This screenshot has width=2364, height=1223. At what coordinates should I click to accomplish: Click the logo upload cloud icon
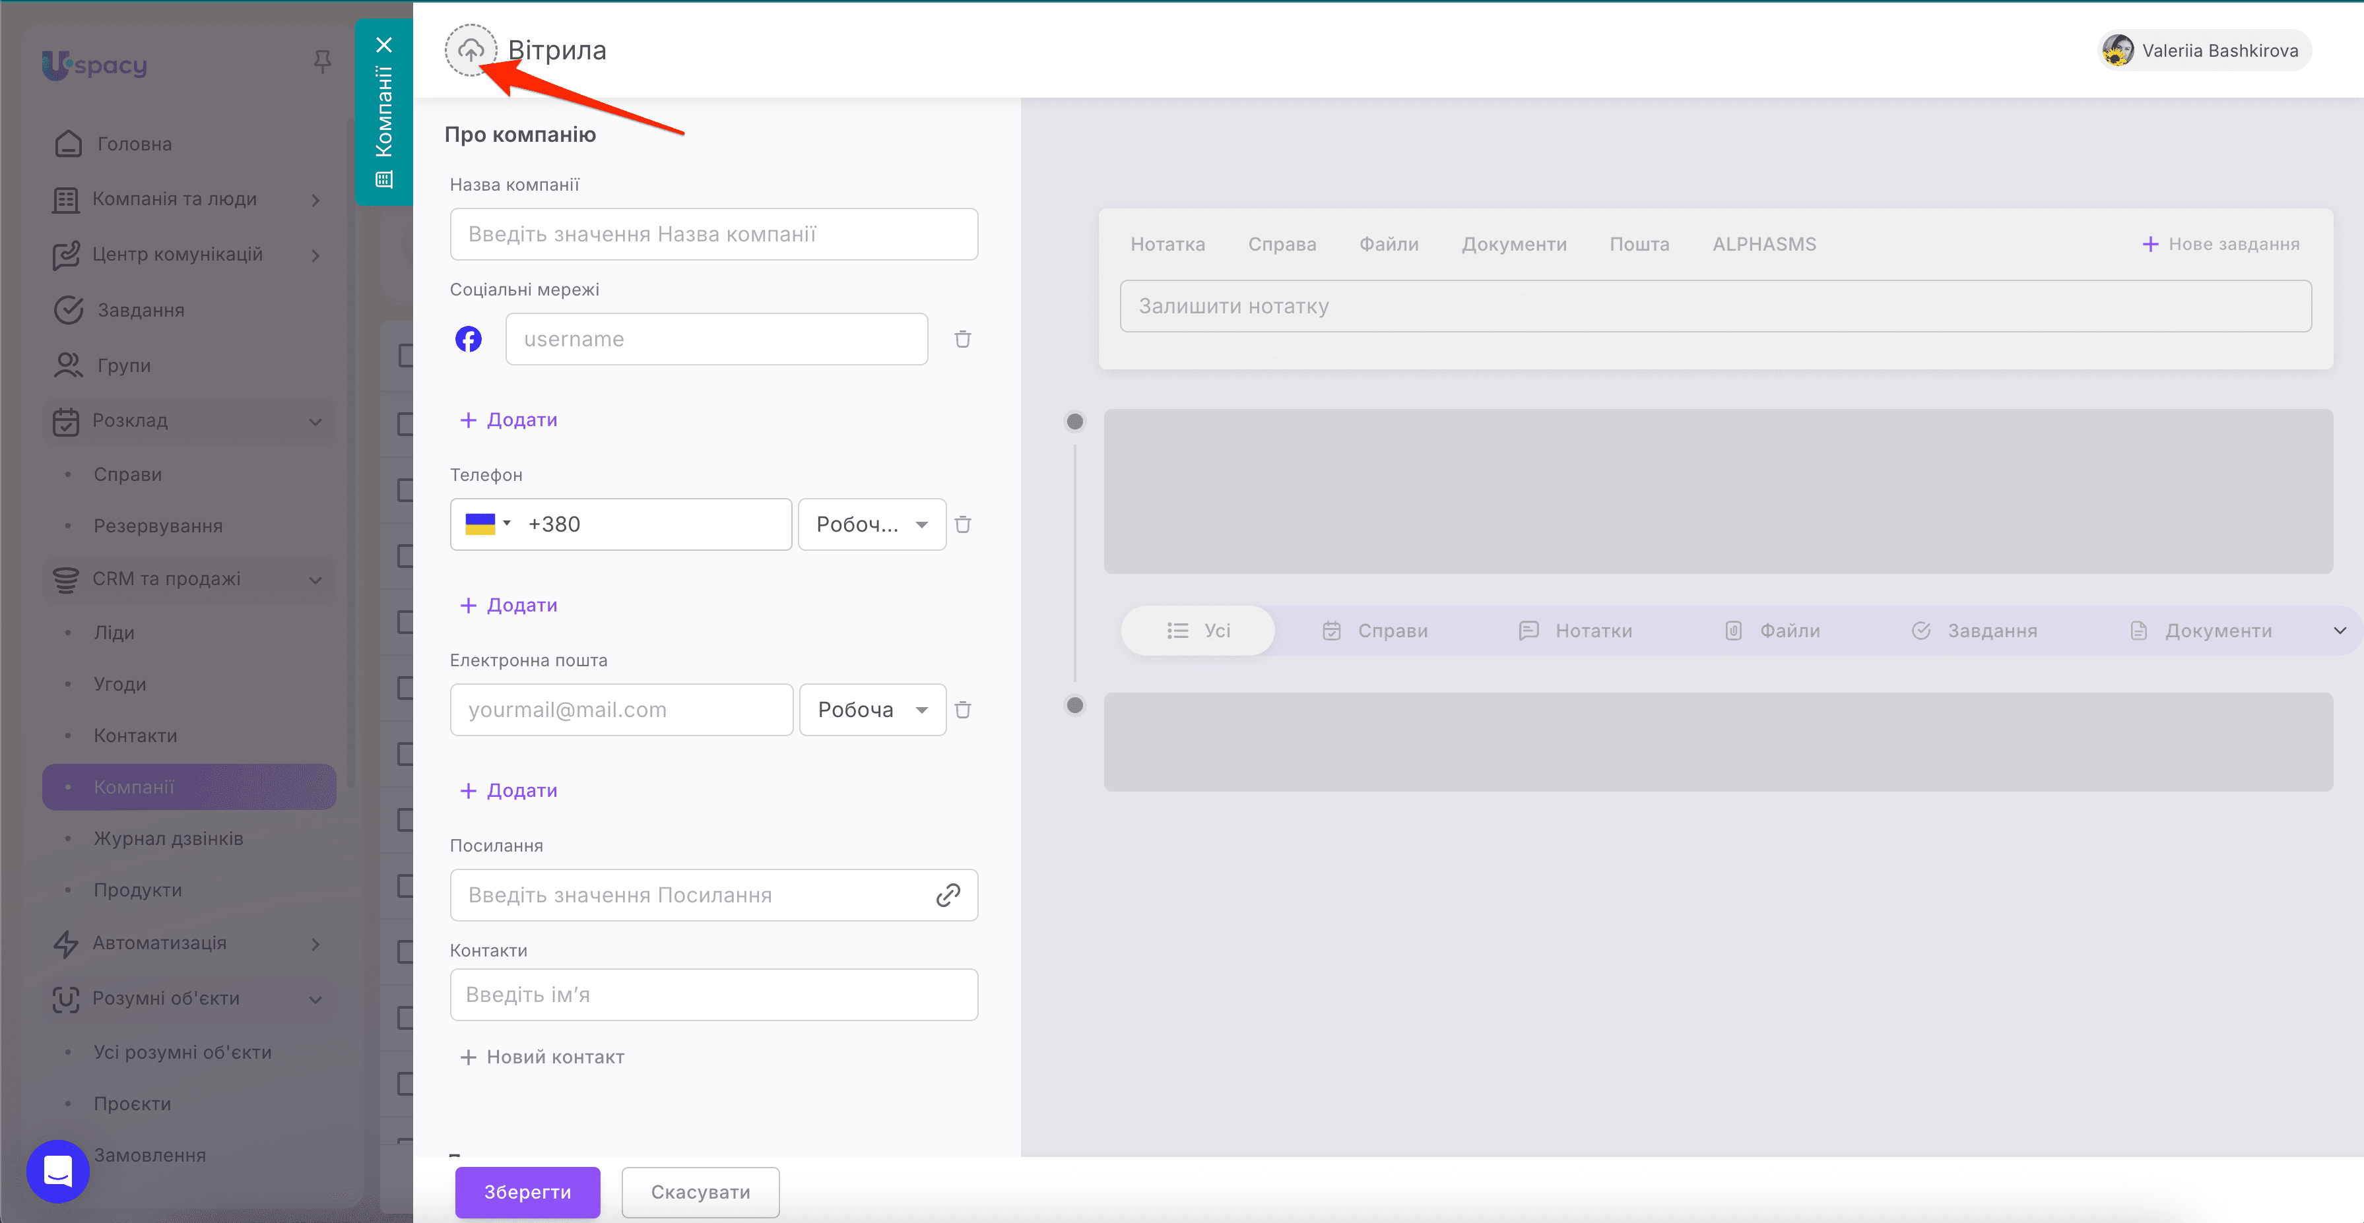point(471,50)
